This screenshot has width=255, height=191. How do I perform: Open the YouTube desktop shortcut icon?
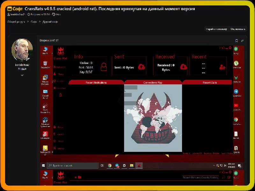[x=236, y=107]
